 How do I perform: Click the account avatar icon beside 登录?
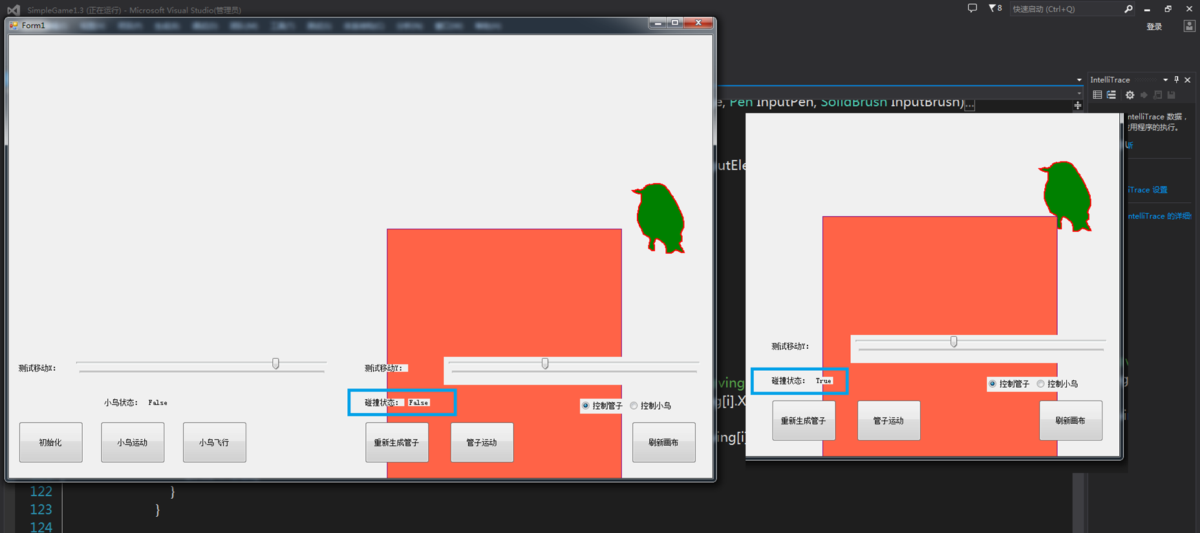pyautogui.click(x=1189, y=26)
